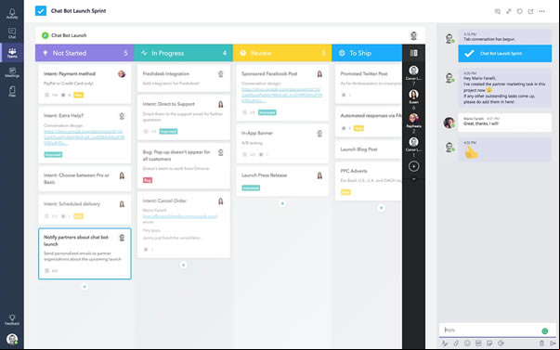Toggle the board layout icon in dark panel
This screenshot has width=560, height=350.
tap(413, 53)
